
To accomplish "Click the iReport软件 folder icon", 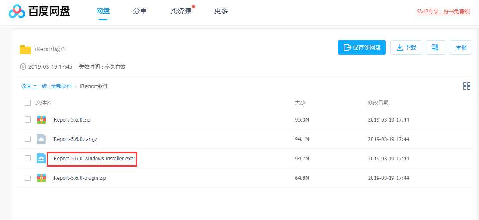I will [x=25, y=49].
